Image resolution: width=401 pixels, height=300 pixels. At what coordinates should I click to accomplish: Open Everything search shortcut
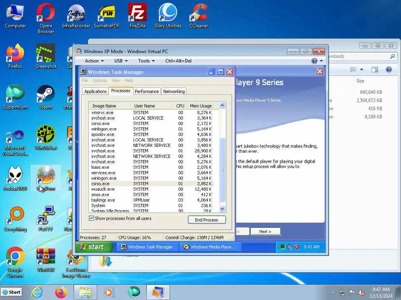click(15, 219)
